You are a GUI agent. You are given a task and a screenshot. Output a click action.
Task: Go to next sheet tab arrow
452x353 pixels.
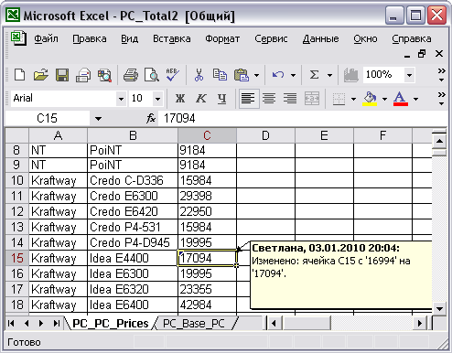[41, 323]
